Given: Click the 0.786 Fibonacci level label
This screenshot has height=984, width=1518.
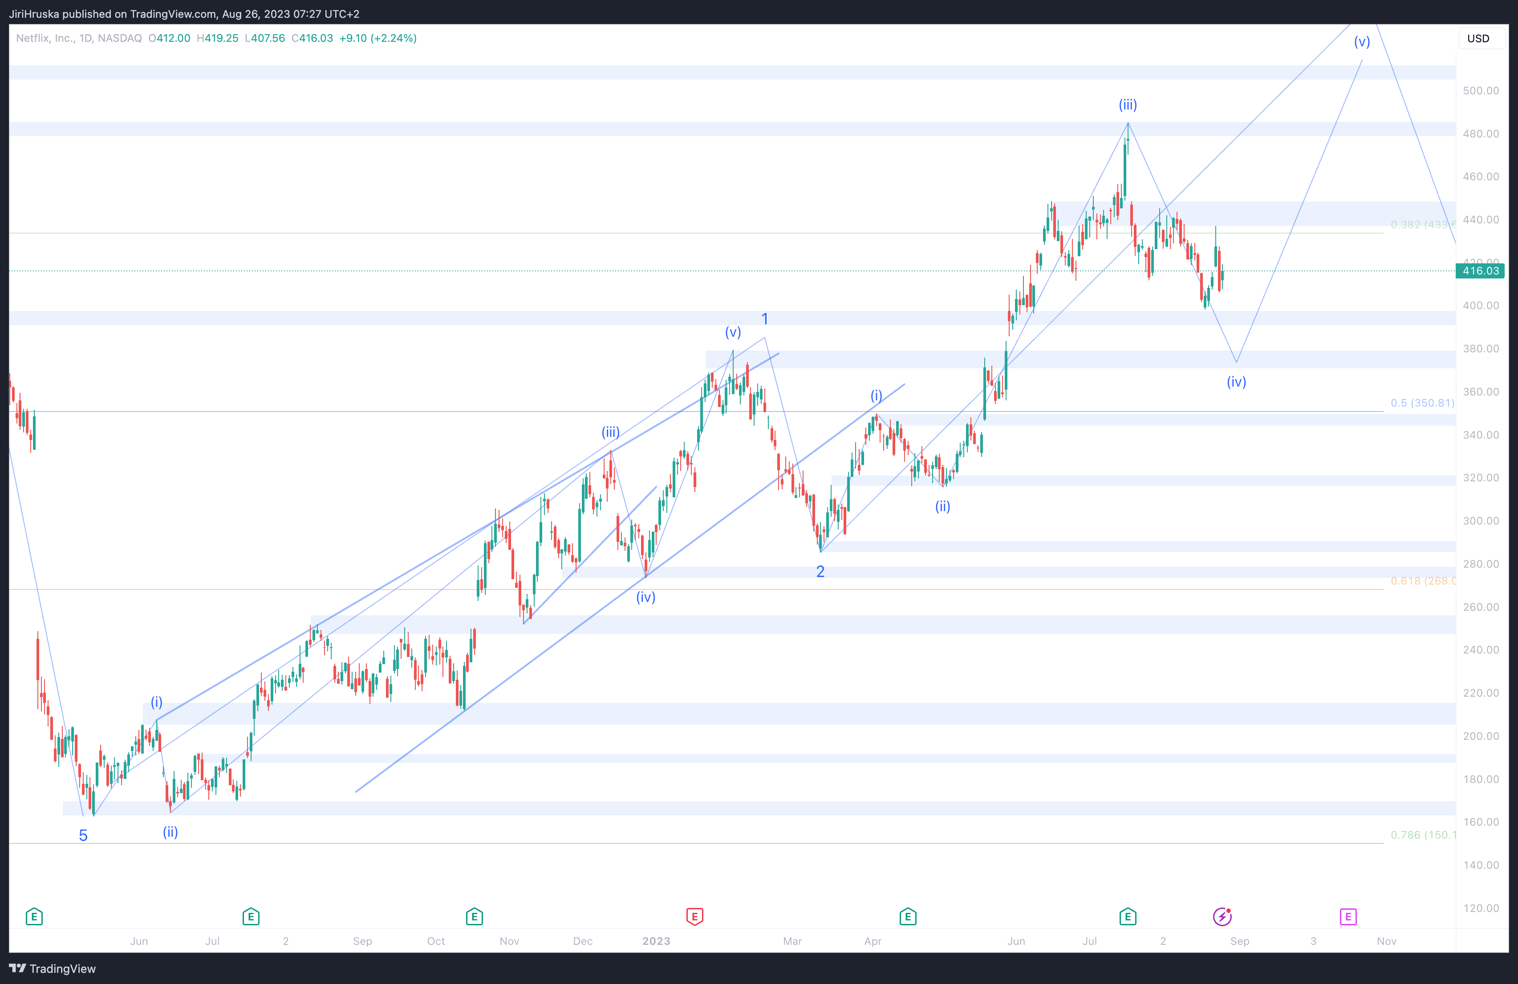Looking at the screenshot, I should point(1422,835).
